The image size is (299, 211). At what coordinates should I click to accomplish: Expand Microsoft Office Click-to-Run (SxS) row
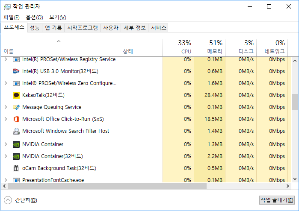(x=6, y=119)
